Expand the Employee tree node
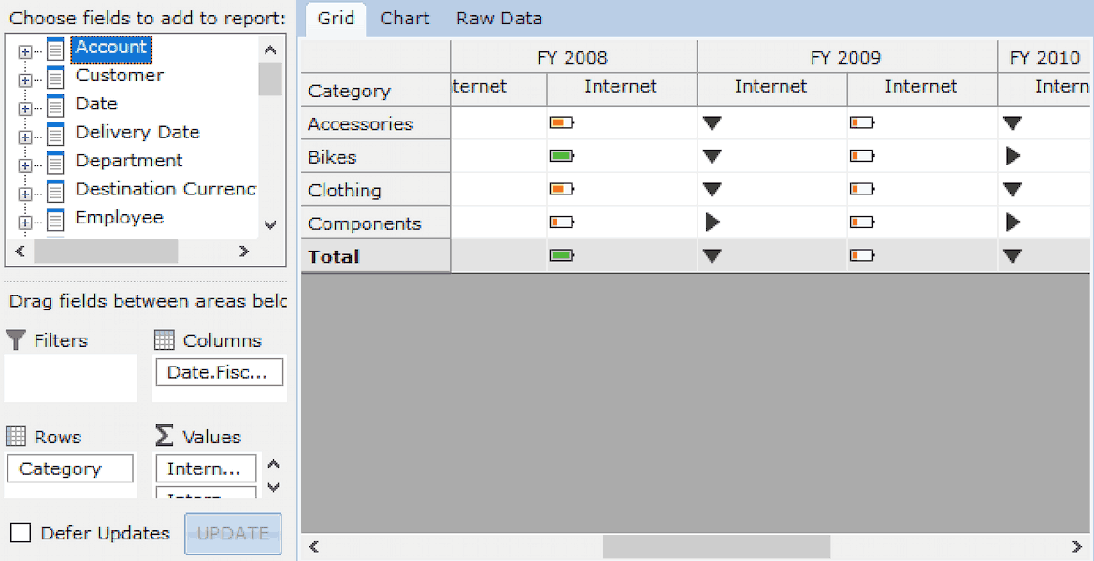 pos(25,223)
